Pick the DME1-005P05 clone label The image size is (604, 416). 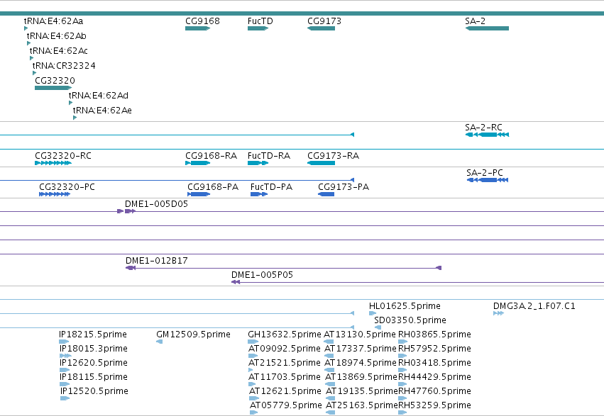[x=263, y=275]
